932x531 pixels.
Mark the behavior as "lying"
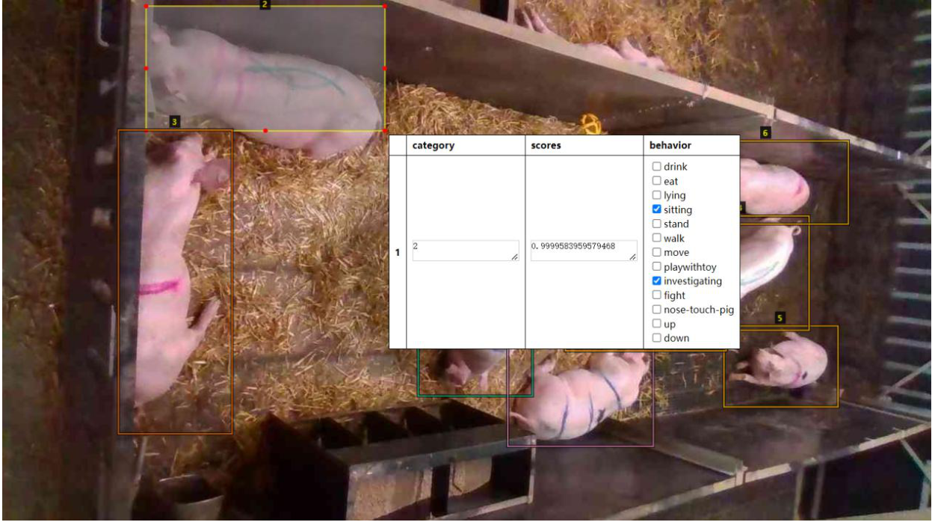(x=656, y=196)
